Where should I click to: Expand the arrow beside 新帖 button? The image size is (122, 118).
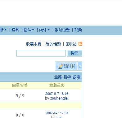tap(80, 66)
